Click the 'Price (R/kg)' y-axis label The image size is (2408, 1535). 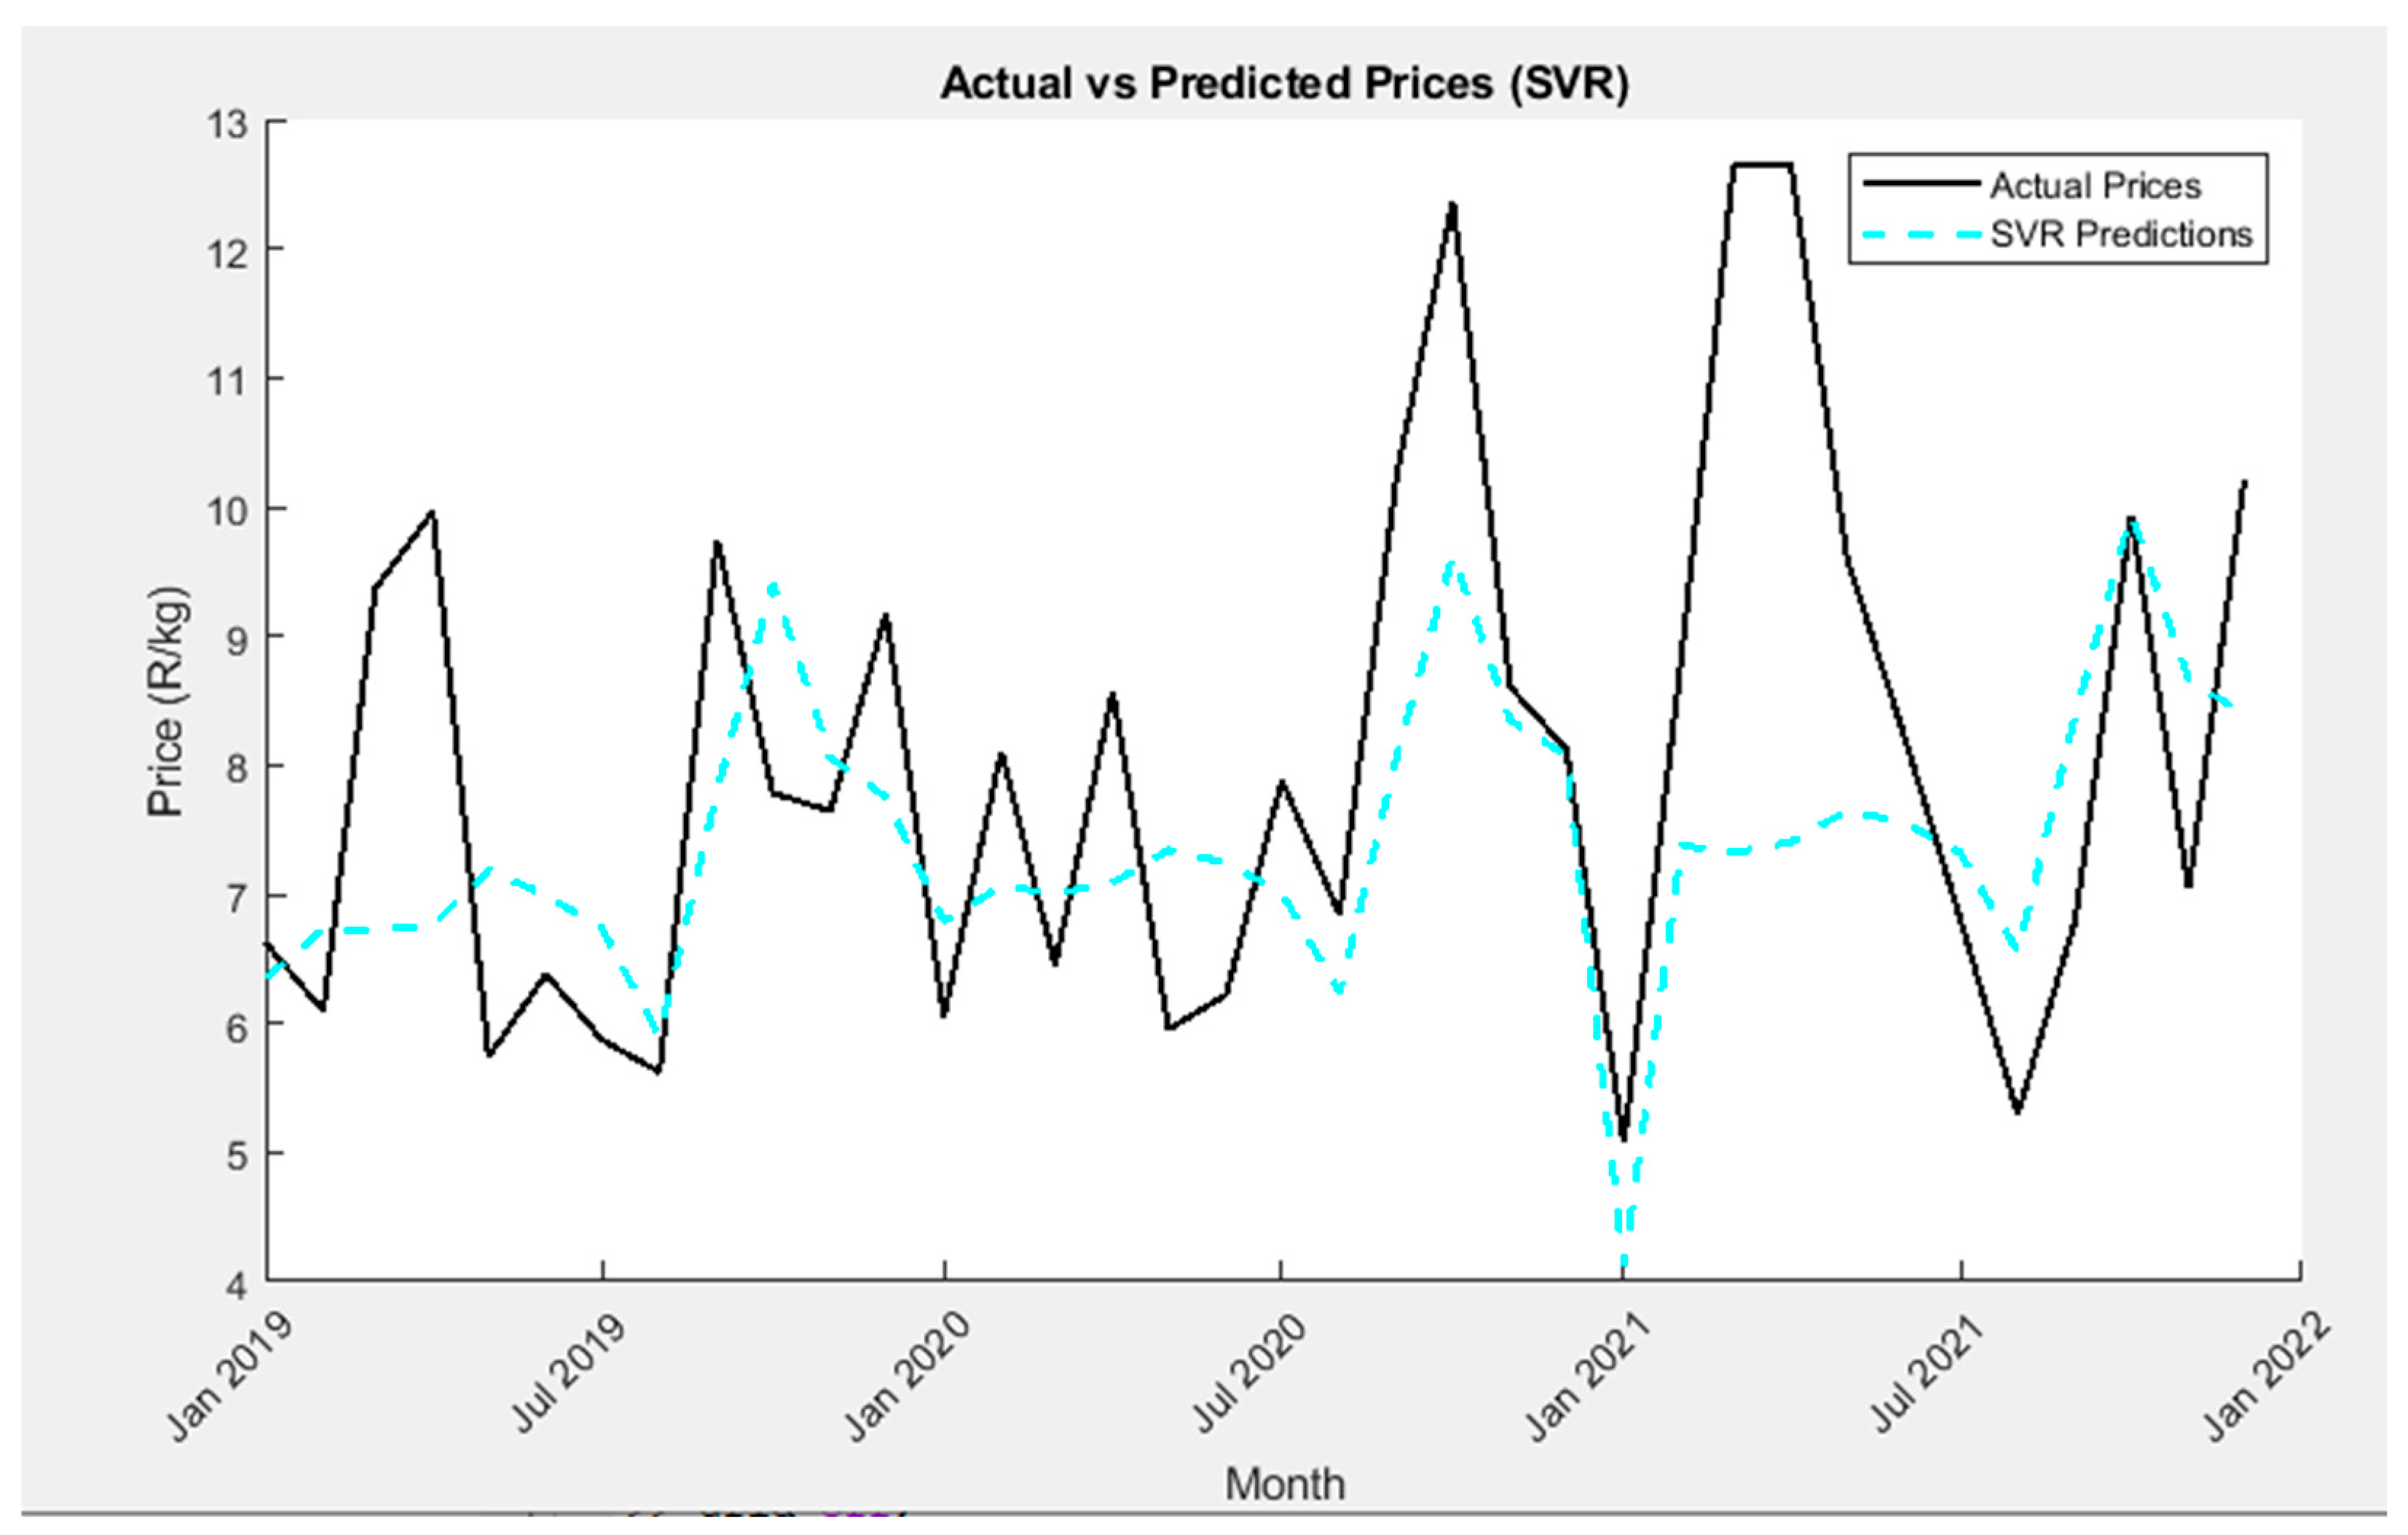[x=166, y=702]
